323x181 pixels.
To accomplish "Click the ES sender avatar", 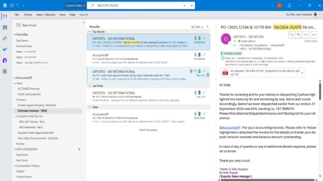I will [x=226, y=39].
